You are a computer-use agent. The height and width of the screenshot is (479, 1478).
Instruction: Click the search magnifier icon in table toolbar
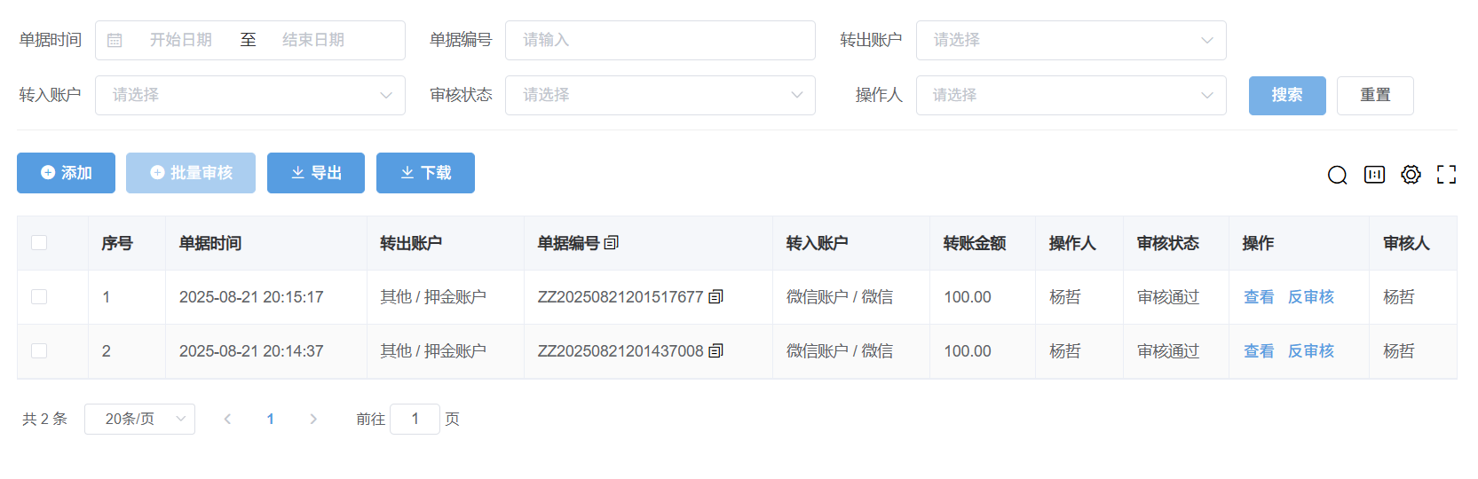coord(1337,175)
